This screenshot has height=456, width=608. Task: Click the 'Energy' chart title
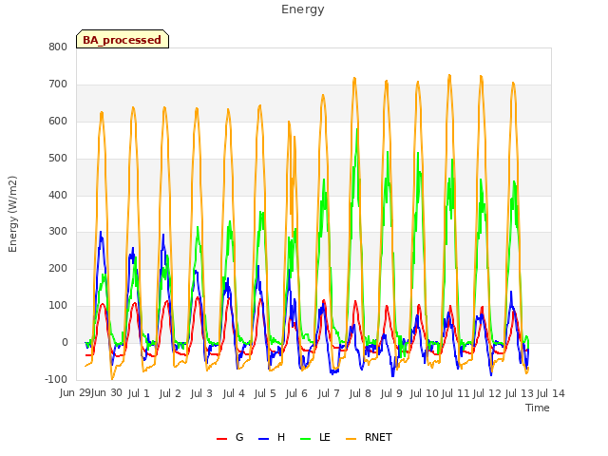point(303,9)
